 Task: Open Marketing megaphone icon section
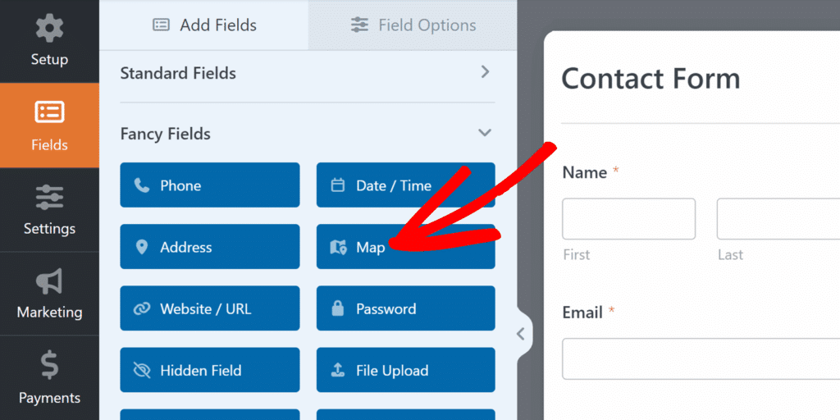click(49, 294)
